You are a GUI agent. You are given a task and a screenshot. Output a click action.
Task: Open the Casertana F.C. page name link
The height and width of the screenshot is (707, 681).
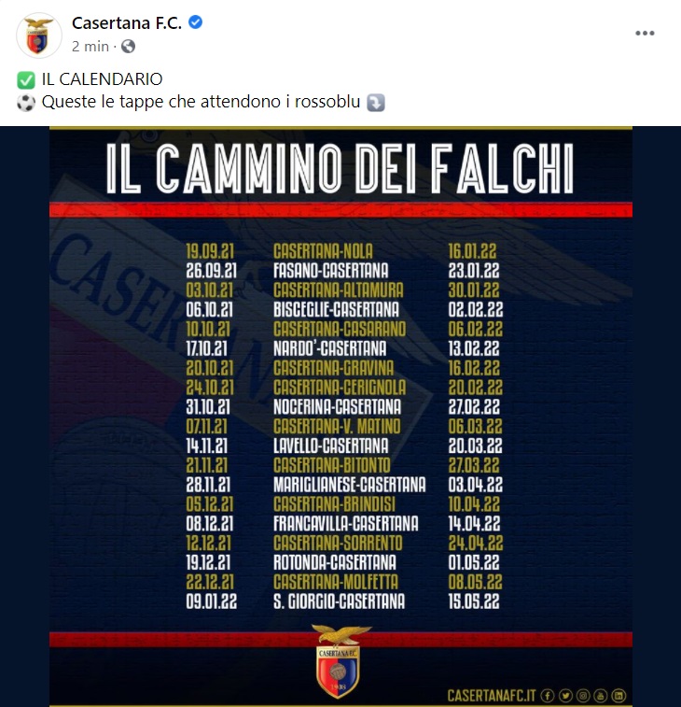[127, 23]
